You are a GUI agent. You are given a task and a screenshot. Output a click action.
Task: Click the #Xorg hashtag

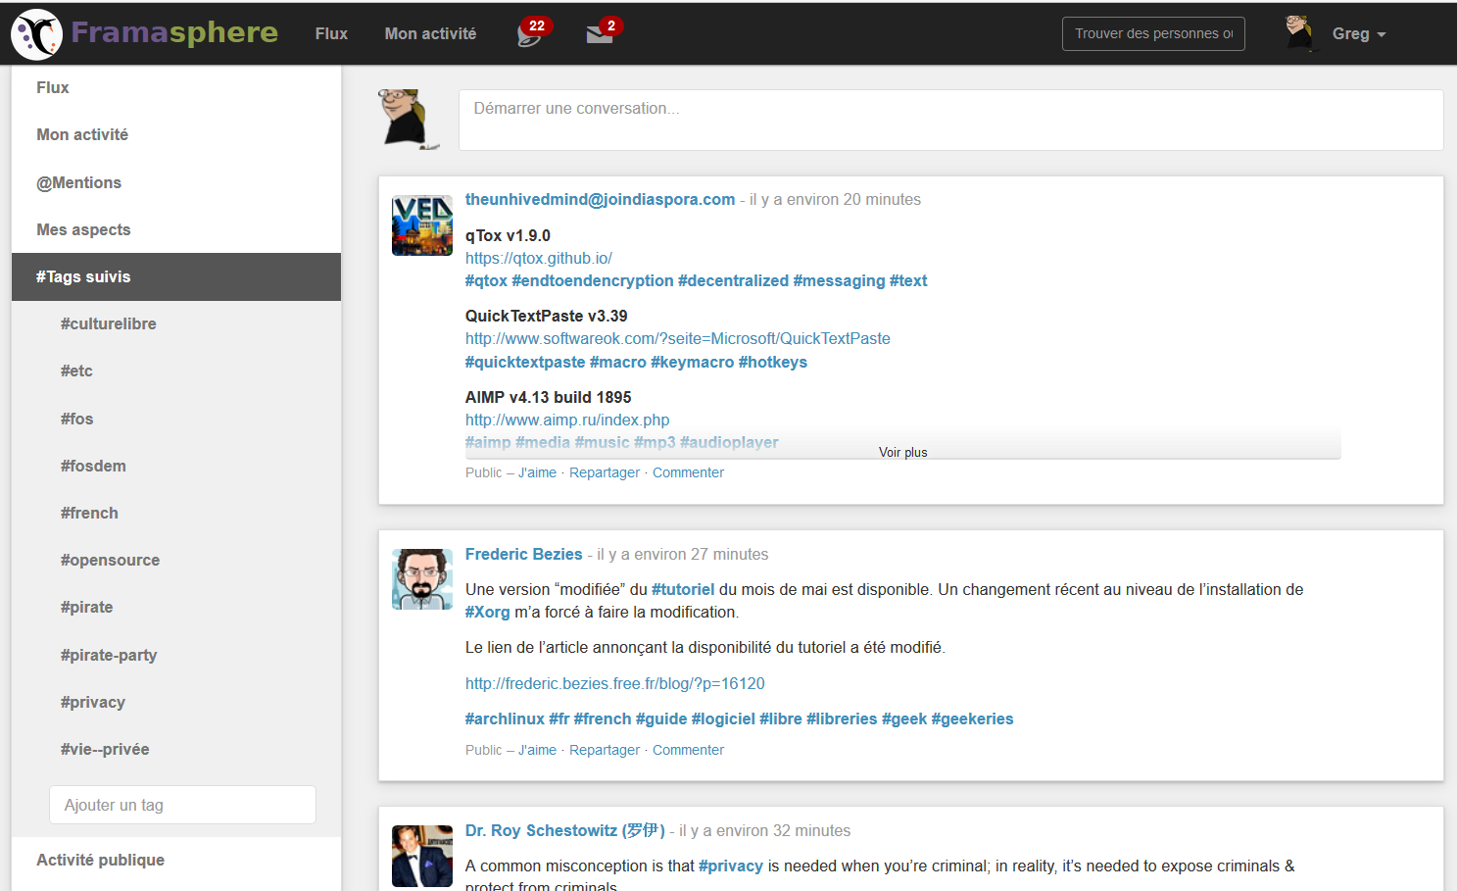tap(487, 612)
